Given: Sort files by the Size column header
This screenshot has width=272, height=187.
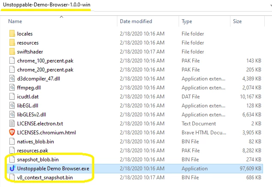Looking at the screenshot, I should 237,21.
